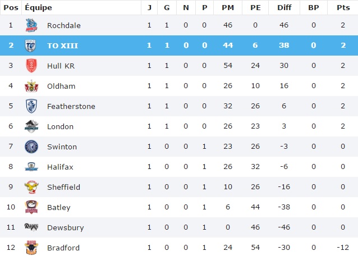The width and height of the screenshot is (358, 260).
Task: Sort by Diff column header
Action: tap(284, 7)
